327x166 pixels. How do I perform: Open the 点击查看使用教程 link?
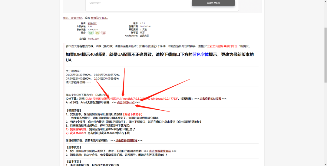pyautogui.click(x=126, y=141)
